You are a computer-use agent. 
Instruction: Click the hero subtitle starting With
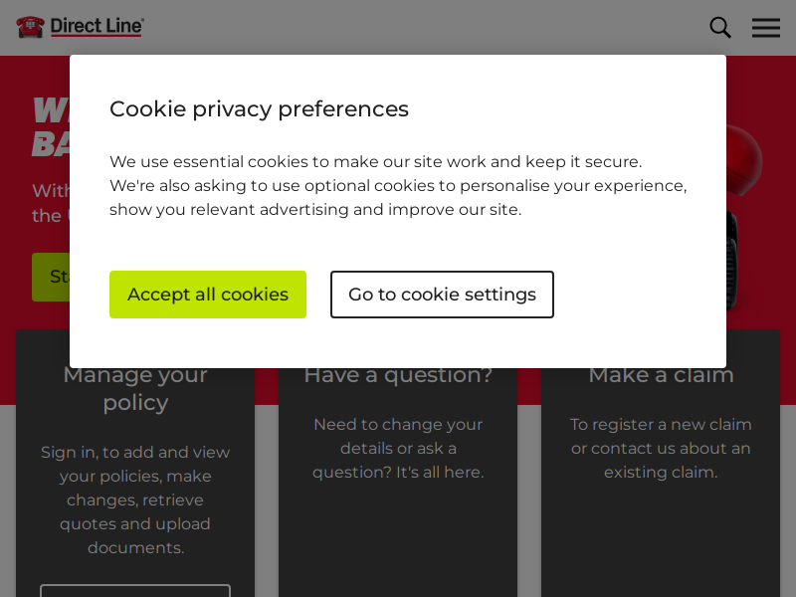coord(51,203)
